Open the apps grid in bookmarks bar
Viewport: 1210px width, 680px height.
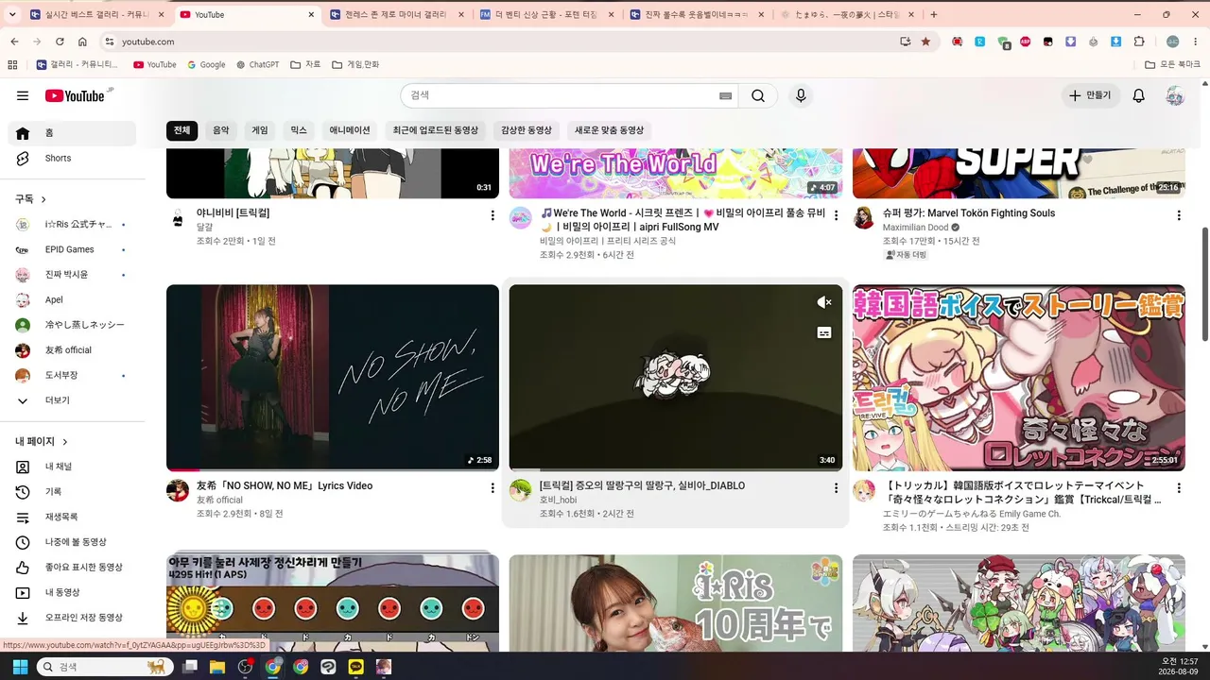[12, 64]
